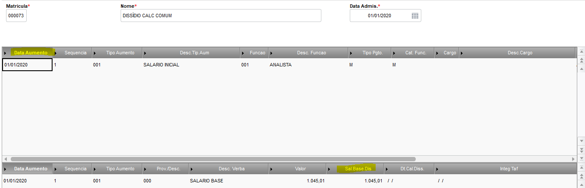Viewport: 585px width, 188px height.
Task: Click the Nome field with DISSÍDIO CALC COMUM
Action: pyautogui.click(x=221, y=16)
